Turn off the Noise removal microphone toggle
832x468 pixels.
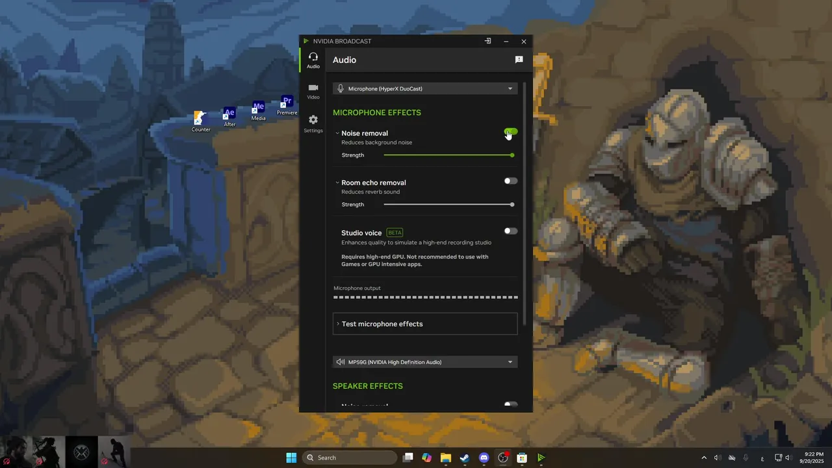click(x=511, y=132)
